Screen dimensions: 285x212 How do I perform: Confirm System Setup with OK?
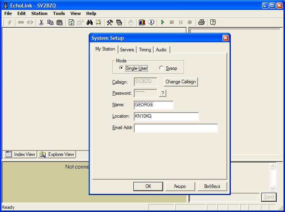(148, 186)
